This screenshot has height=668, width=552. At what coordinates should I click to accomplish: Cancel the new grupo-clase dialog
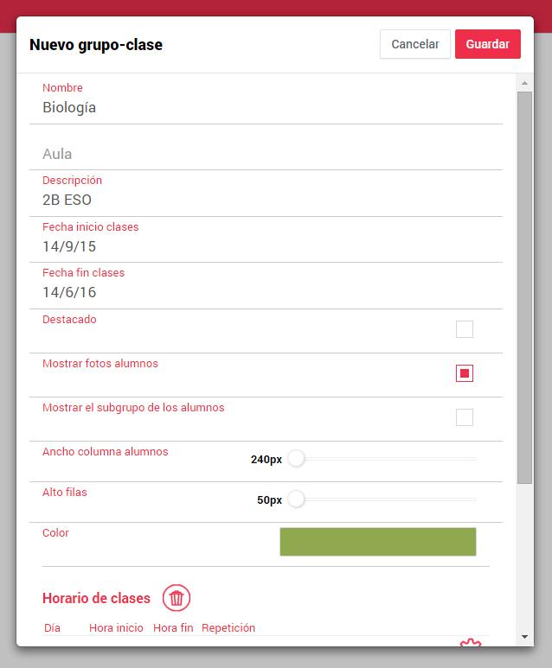tap(415, 44)
